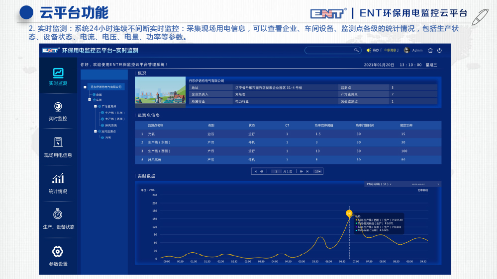Viewport: 497px width, 279px height.
Task: Collapse the 产污监测点 tree node
Action: [x=96, y=106]
